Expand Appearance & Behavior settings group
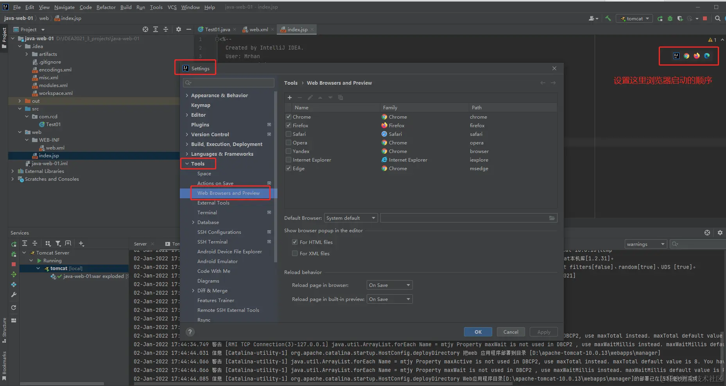This screenshot has width=726, height=386. tap(187, 96)
